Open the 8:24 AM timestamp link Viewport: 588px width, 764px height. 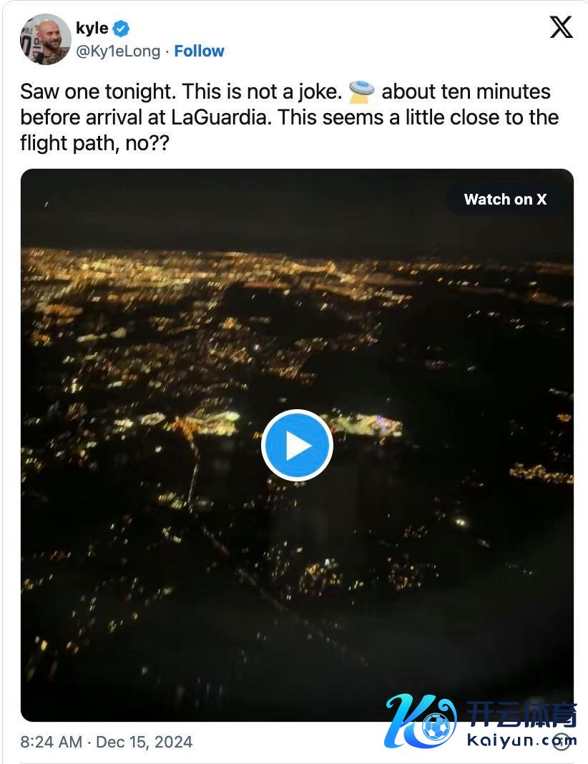pos(51,742)
